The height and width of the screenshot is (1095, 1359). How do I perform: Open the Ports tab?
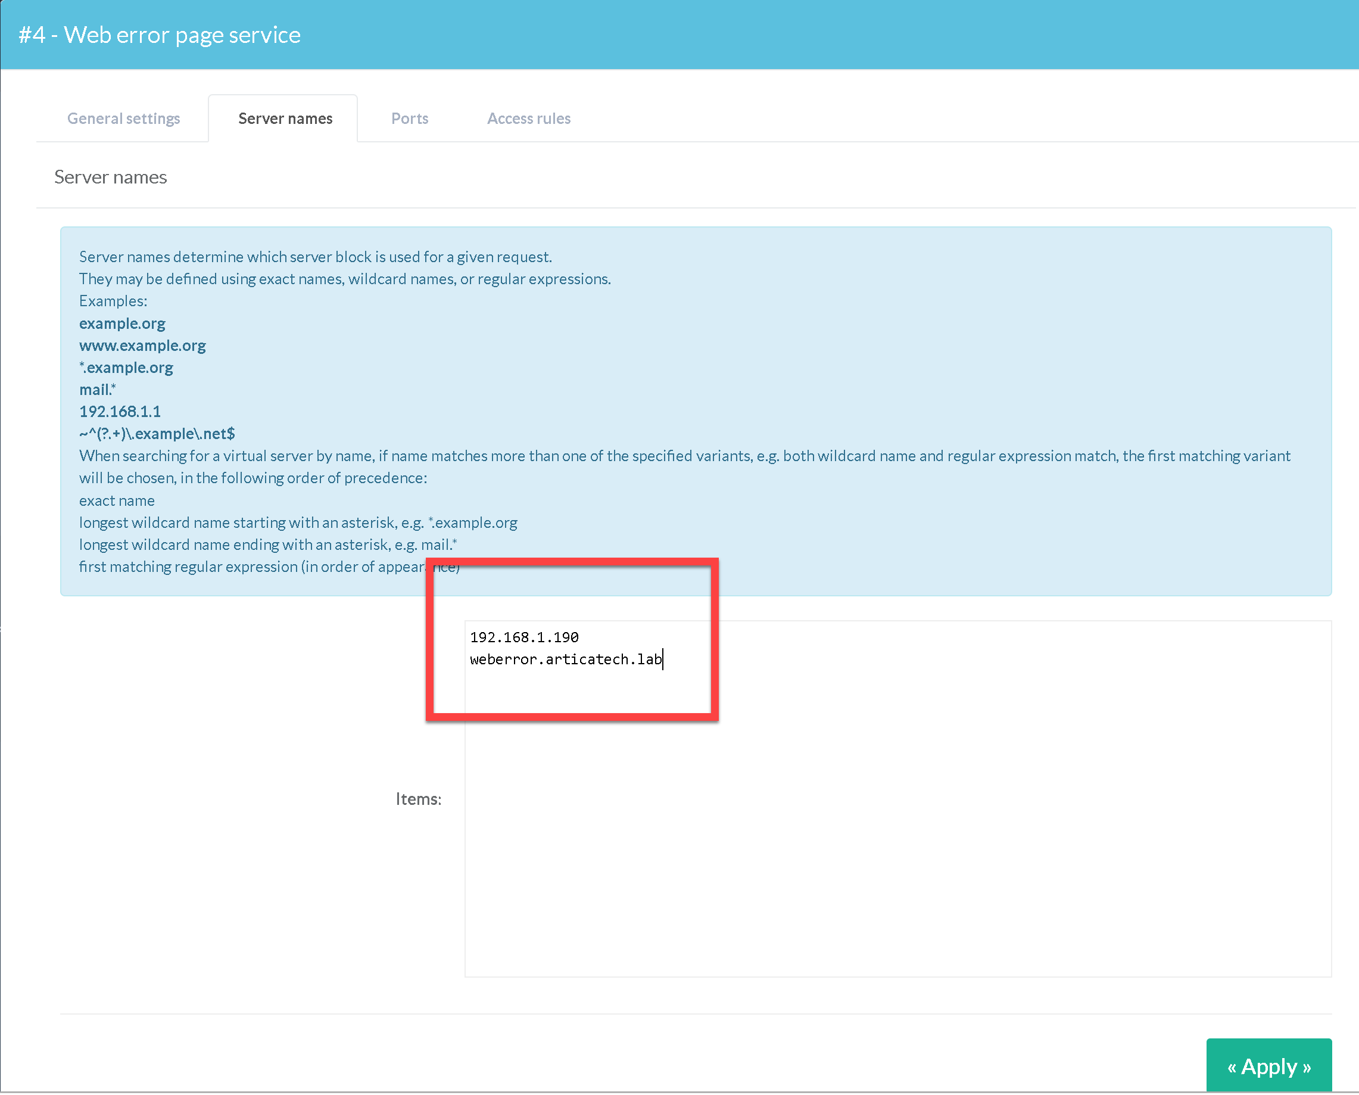point(409,119)
